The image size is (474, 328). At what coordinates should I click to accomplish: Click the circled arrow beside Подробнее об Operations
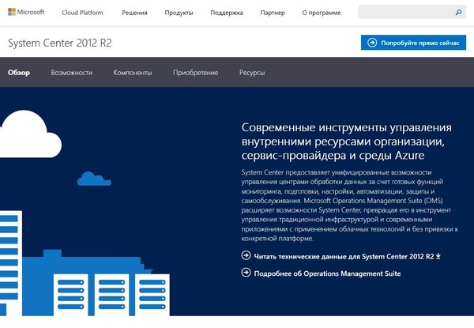[x=246, y=273]
